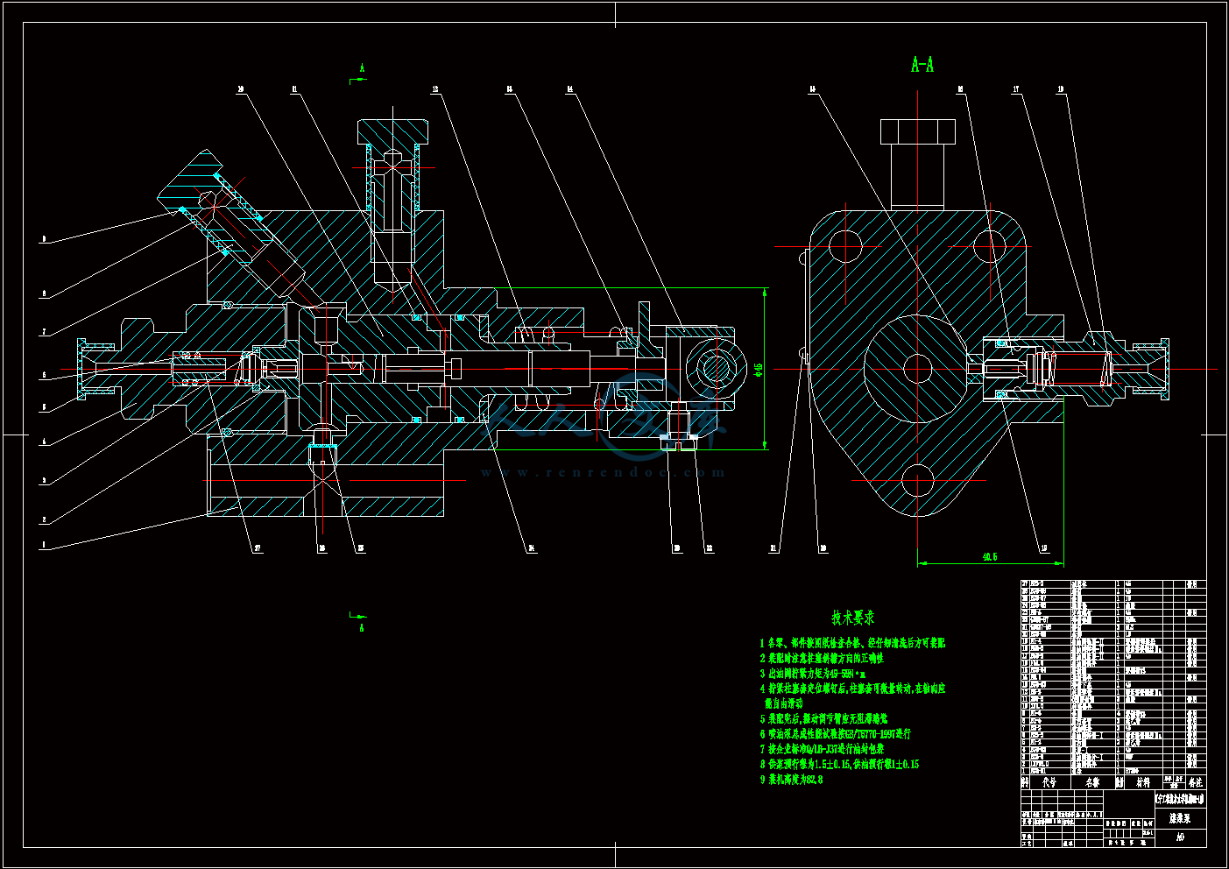Select the "名称" parts list column header

[1092, 782]
